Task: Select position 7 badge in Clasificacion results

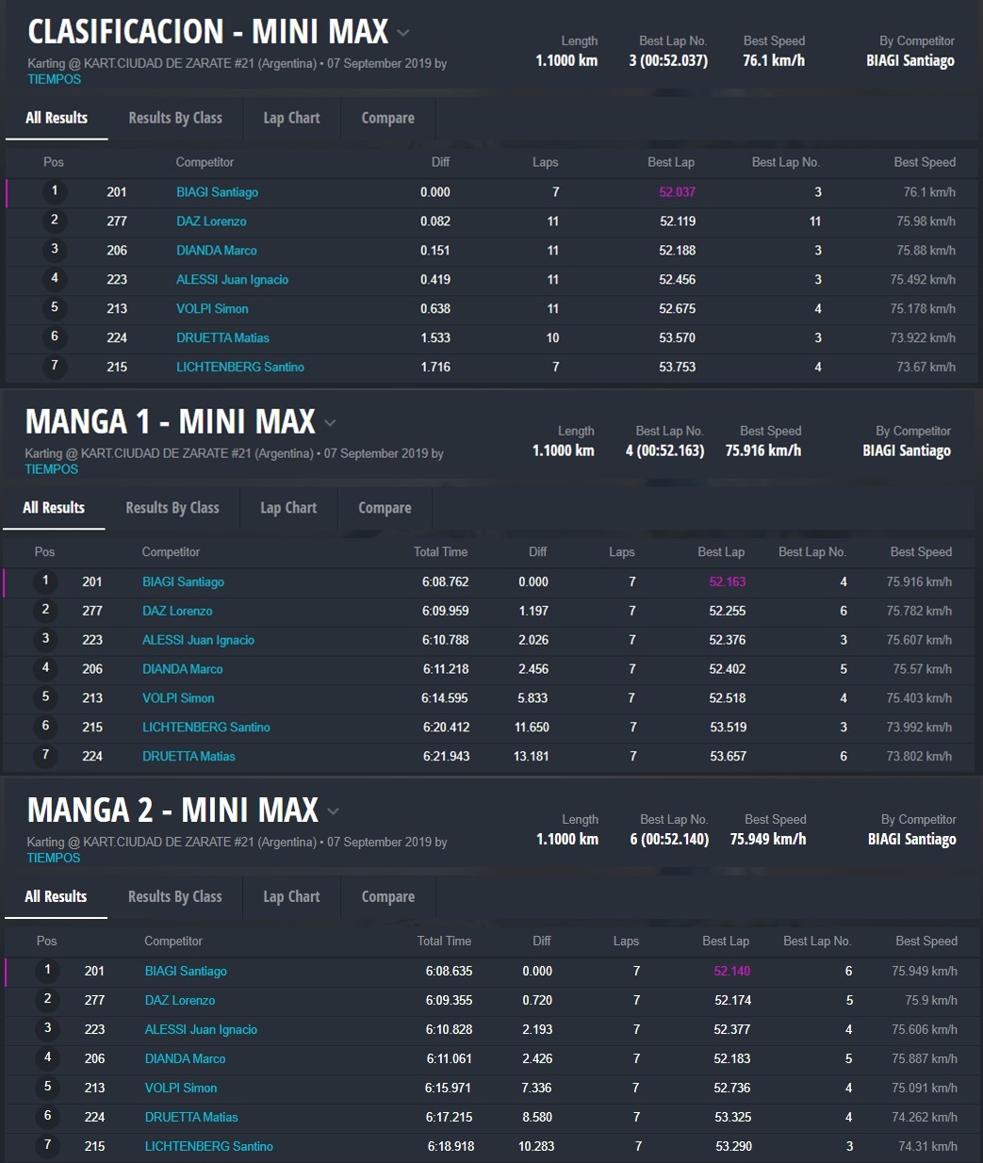Action: pyautogui.click(x=55, y=367)
